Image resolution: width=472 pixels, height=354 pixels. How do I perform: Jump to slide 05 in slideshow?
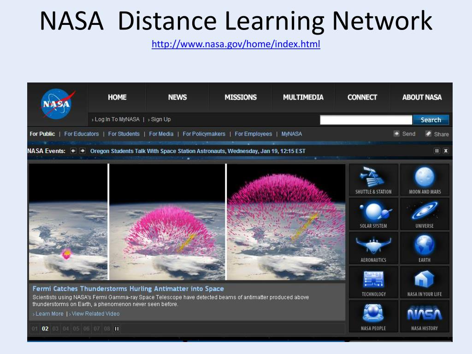[x=76, y=329]
